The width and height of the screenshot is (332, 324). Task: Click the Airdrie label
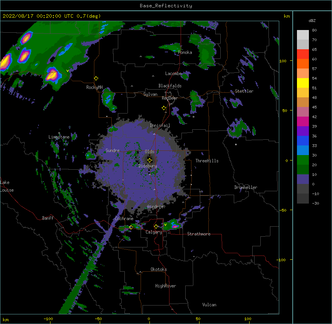(x=155, y=207)
